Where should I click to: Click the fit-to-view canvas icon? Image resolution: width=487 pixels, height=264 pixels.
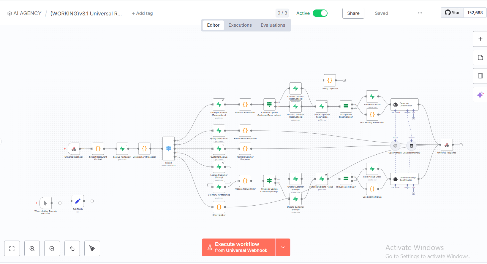(x=12, y=249)
